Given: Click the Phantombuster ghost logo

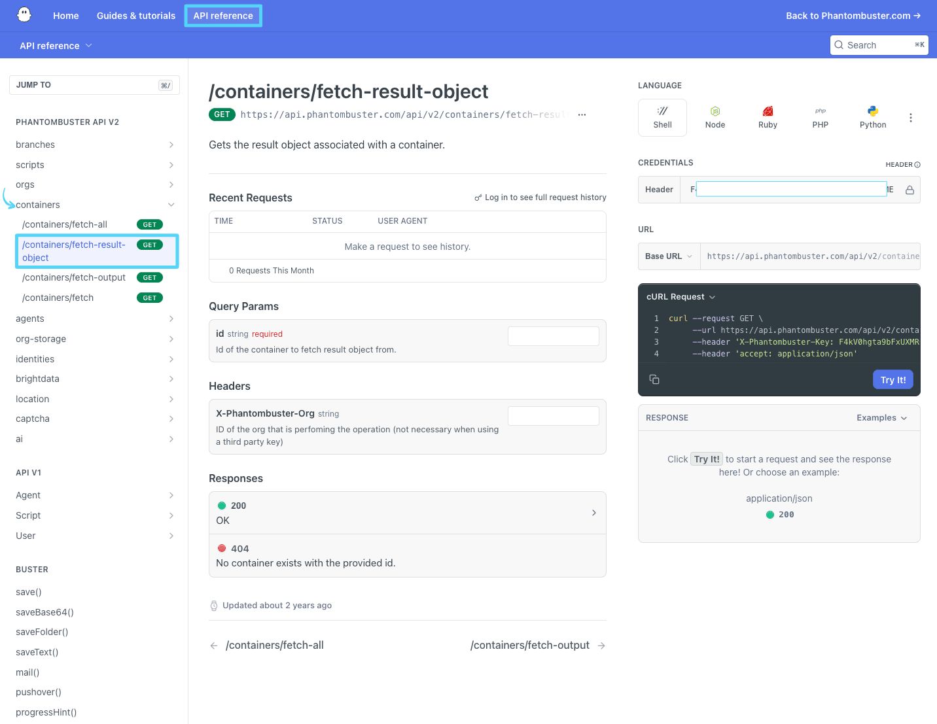Looking at the screenshot, I should 24,15.
